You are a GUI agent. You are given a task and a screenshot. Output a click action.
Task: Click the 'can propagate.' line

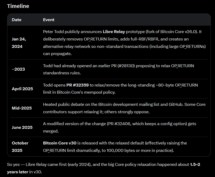pos(57,54)
